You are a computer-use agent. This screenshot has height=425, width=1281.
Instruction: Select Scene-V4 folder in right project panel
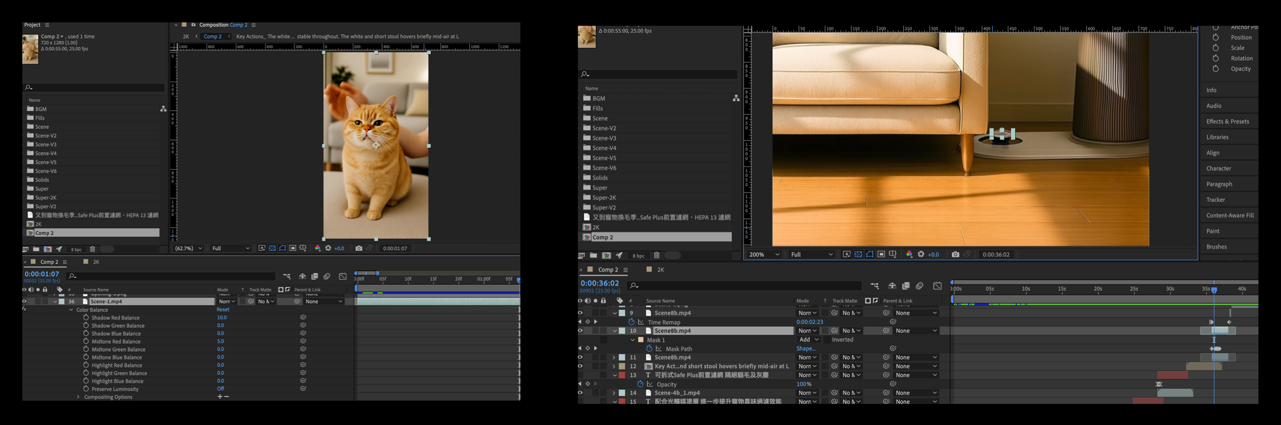pyautogui.click(x=604, y=148)
